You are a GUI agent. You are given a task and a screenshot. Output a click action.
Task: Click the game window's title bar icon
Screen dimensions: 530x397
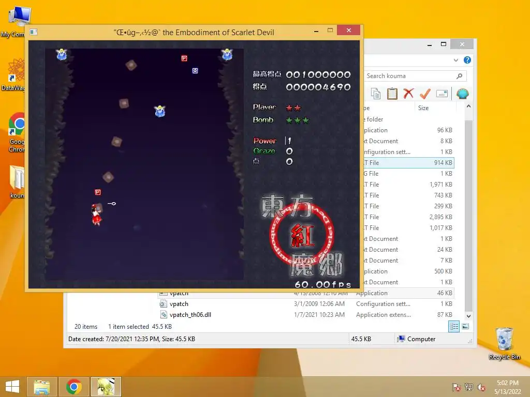pos(34,32)
